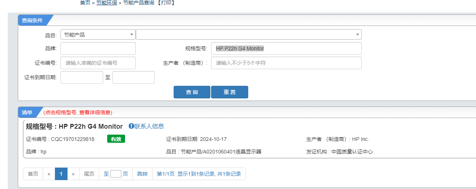Select page 1 in pagination
This screenshot has height=189, width=476.
[x=61, y=174]
